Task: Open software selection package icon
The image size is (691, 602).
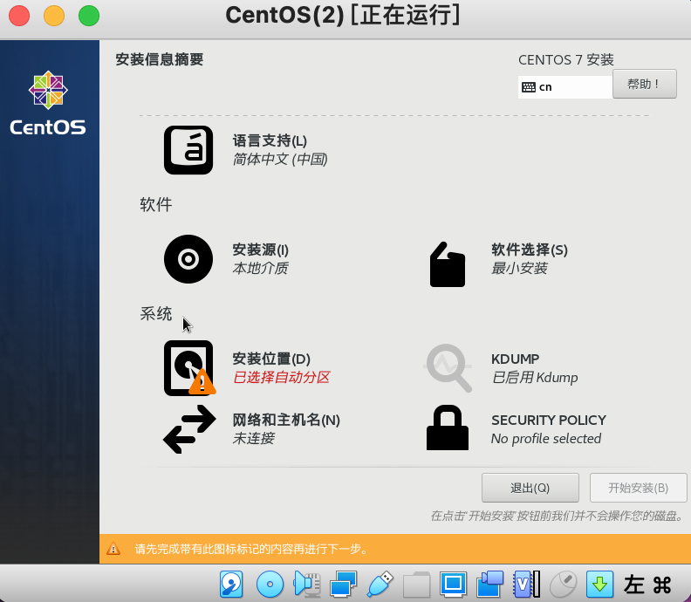Action: click(x=448, y=264)
